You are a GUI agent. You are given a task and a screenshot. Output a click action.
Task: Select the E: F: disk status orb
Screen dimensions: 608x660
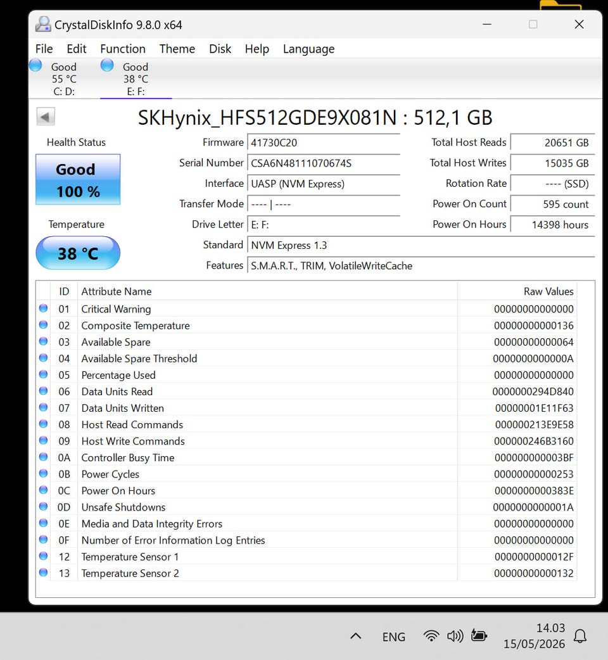107,65
